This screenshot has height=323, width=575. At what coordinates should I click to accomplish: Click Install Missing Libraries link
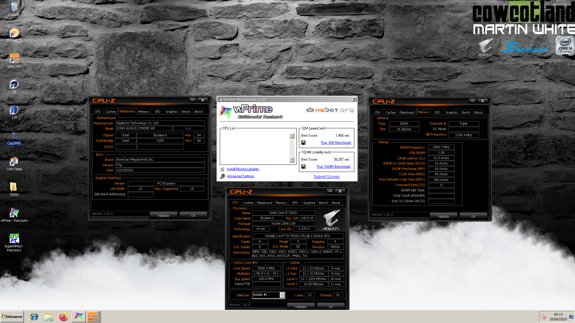tap(243, 169)
